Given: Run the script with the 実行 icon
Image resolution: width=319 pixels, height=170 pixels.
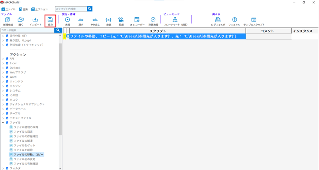Looking at the screenshot, I should coord(68,20).
